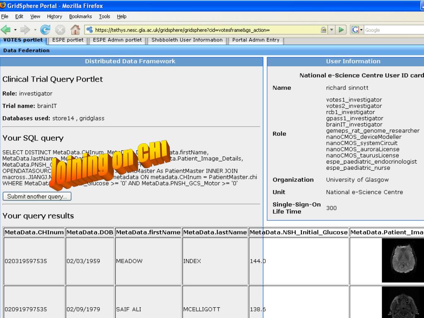Screen dimensions: 424x318
Task: Click the gemeps_rat_genome_researcher role entry
Action: click(373, 130)
